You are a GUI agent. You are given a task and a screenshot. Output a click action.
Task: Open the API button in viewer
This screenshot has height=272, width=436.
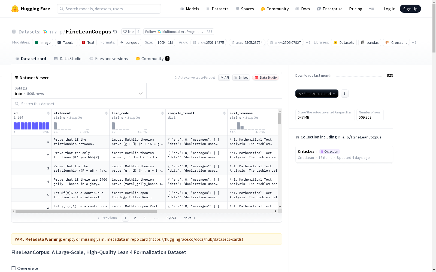[224, 78]
